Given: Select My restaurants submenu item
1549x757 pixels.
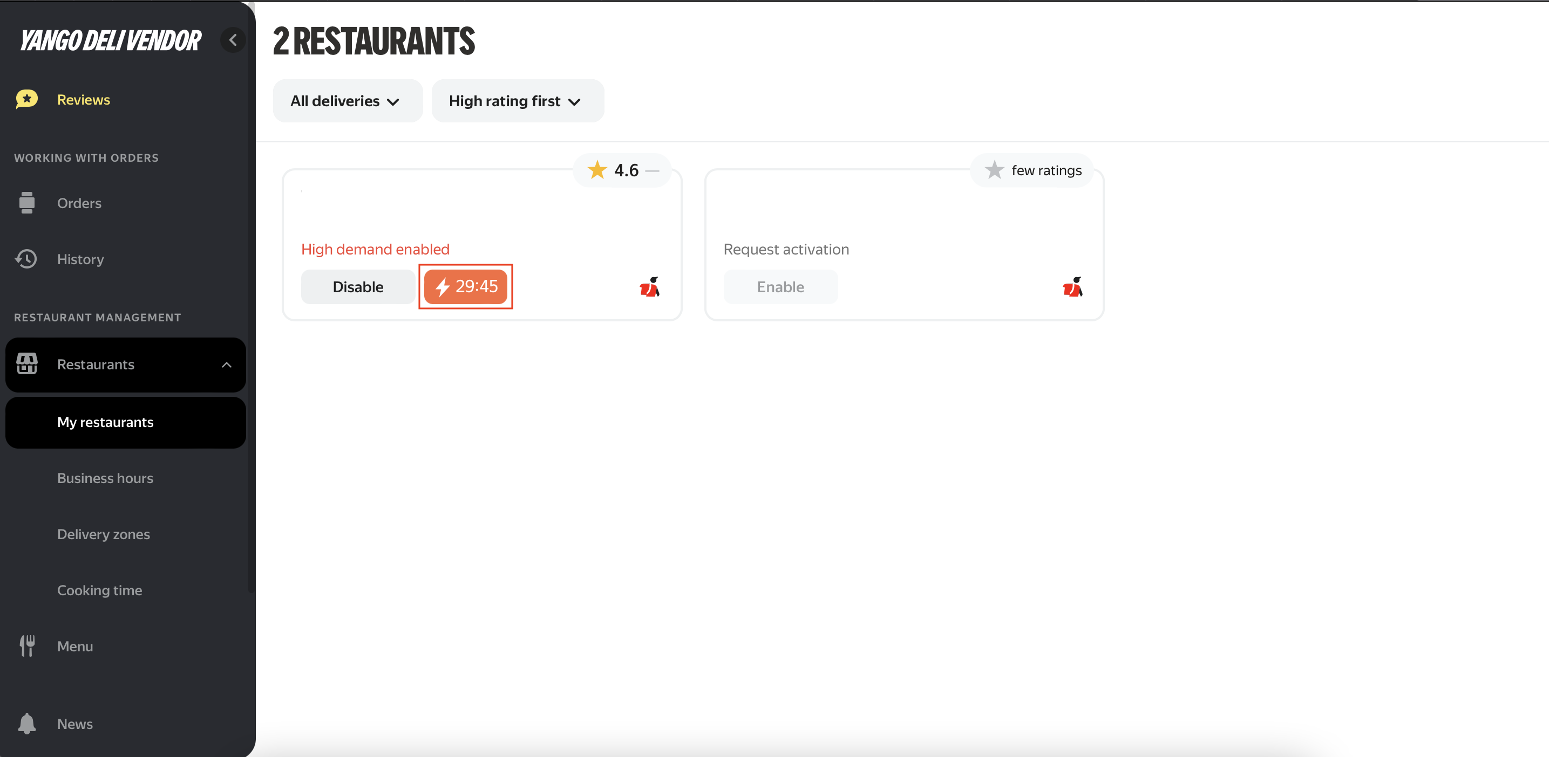Looking at the screenshot, I should 126,422.
